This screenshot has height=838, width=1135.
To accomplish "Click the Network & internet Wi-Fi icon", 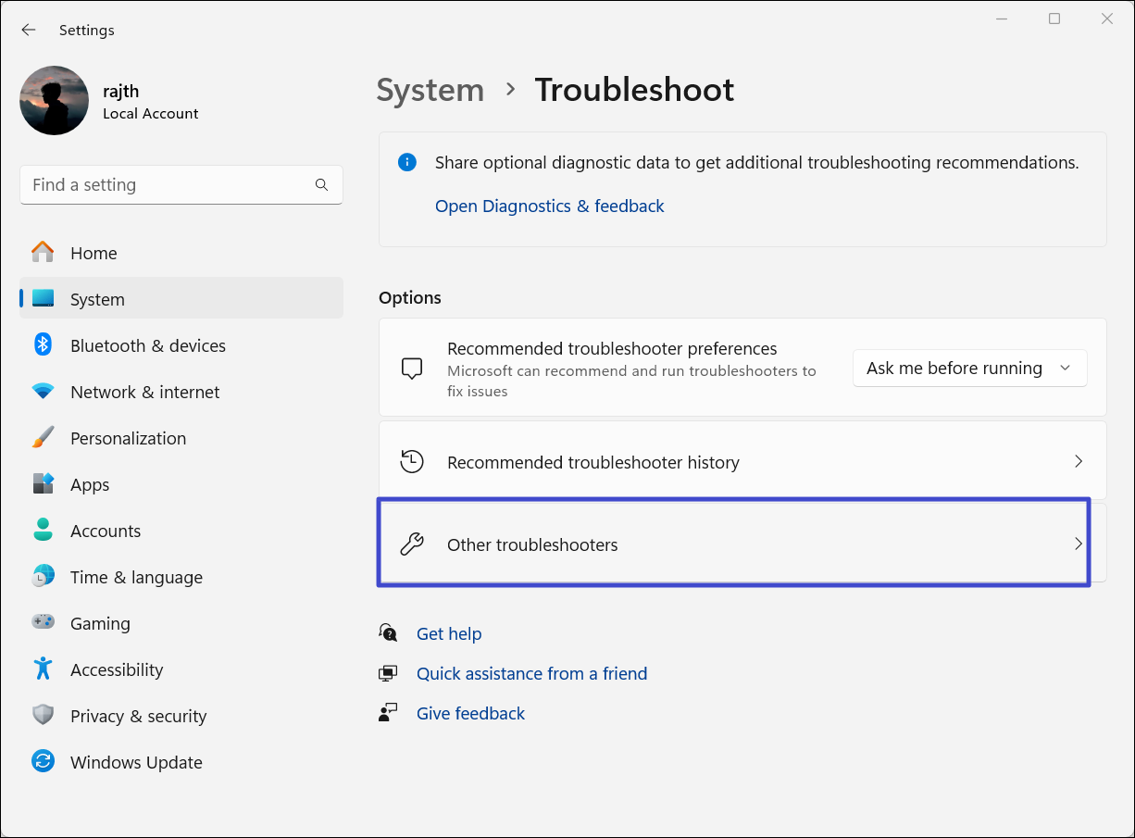I will (43, 392).
